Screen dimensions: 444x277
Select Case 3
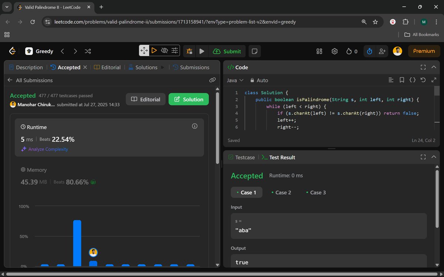[x=316, y=192]
